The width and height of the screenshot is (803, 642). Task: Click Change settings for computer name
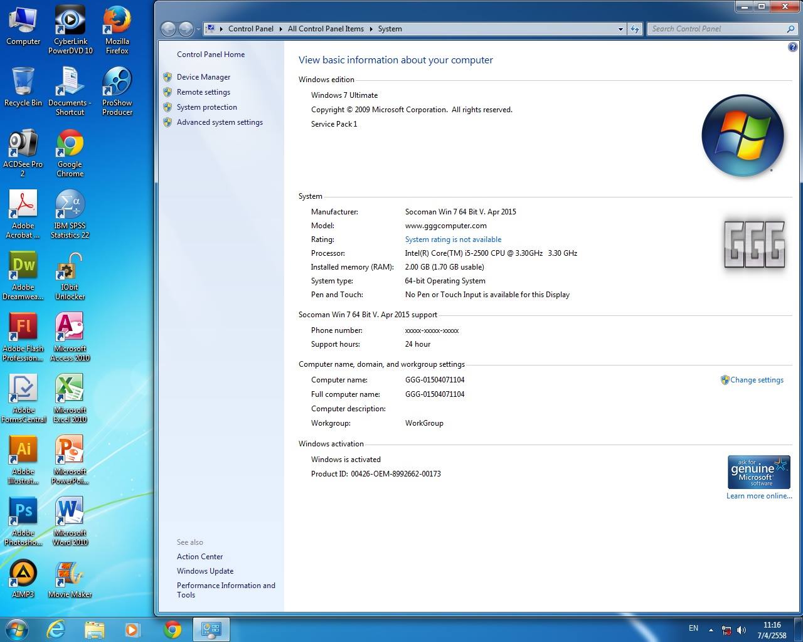[757, 380]
